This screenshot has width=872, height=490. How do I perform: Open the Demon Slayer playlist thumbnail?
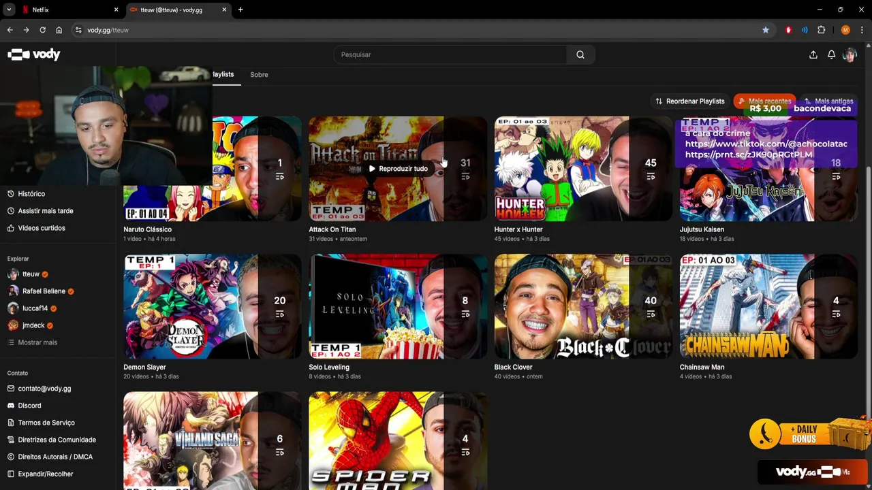point(213,306)
